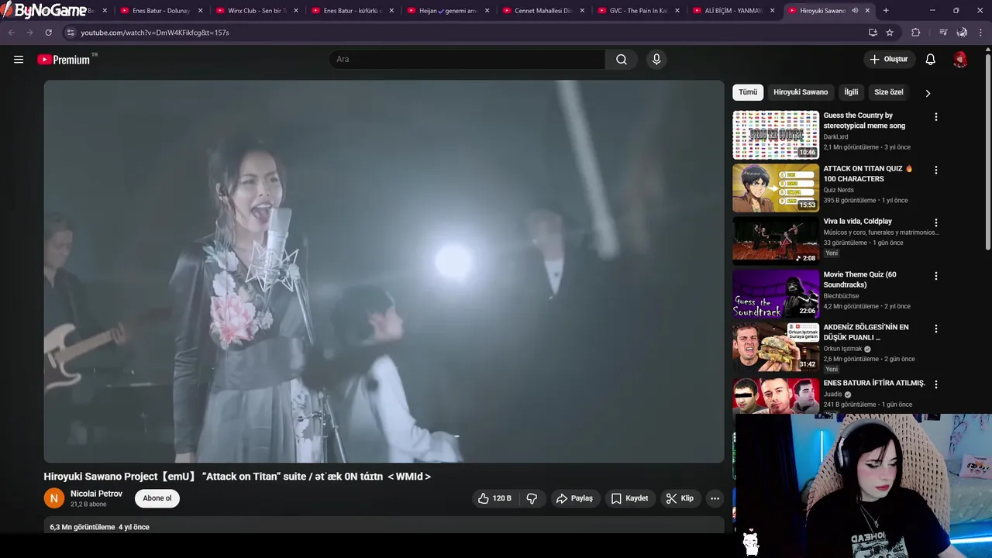992x558 pixels.
Task: Focus the Ara search input field
Action: coord(467,60)
